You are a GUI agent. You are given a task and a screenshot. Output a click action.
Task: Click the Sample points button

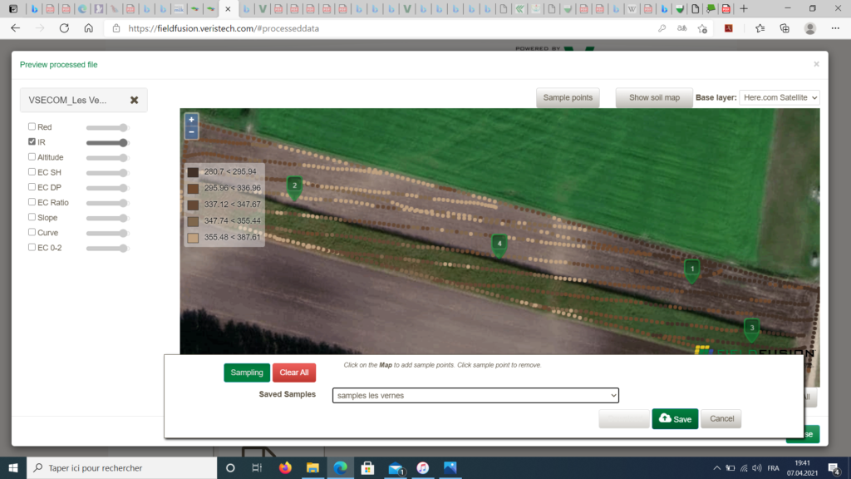click(568, 98)
